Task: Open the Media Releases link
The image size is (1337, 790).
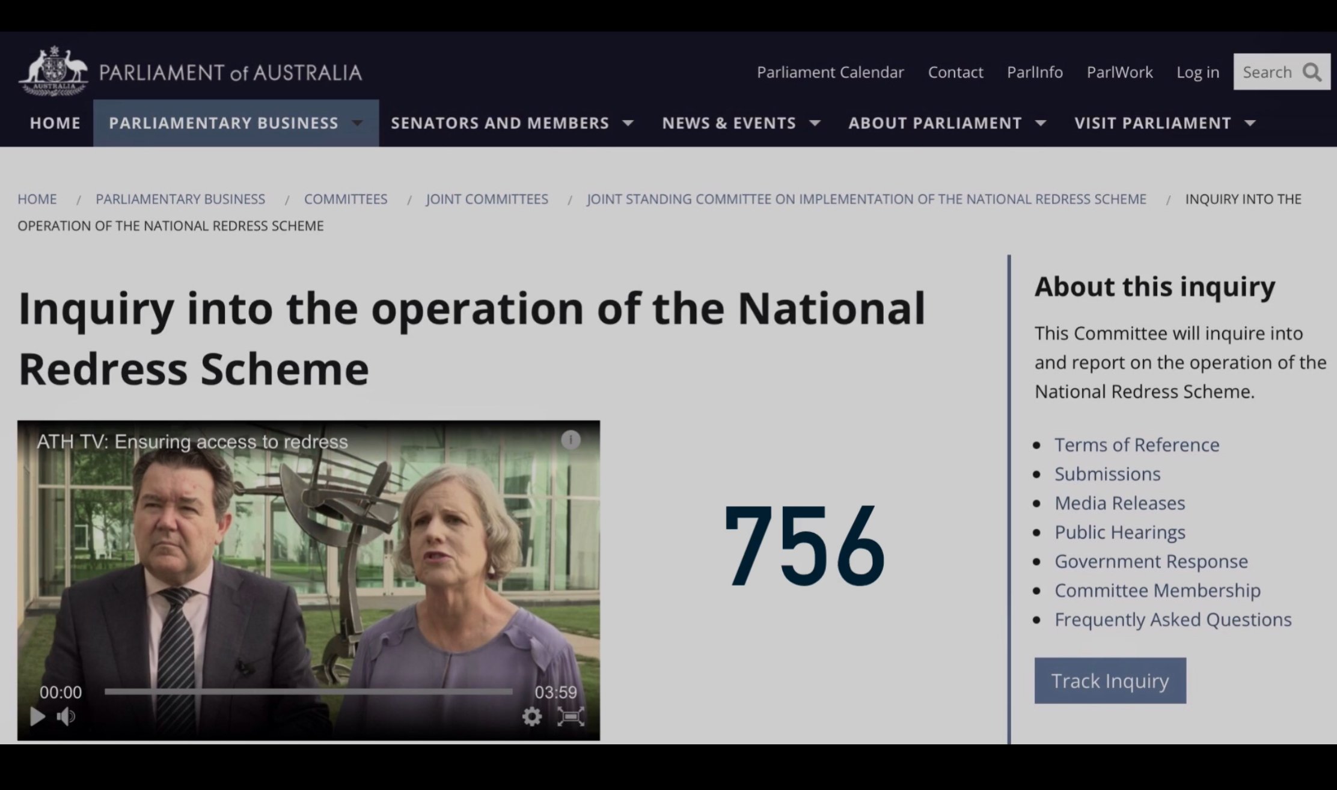Action: tap(1119, 503)
